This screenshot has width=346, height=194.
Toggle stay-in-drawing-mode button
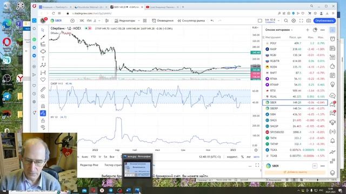43,113
